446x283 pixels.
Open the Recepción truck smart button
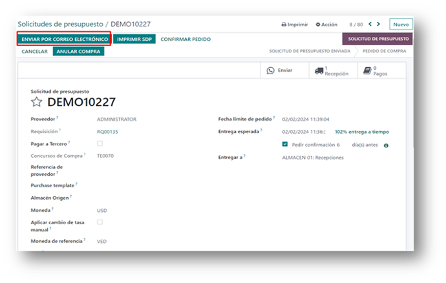(318, 70)
